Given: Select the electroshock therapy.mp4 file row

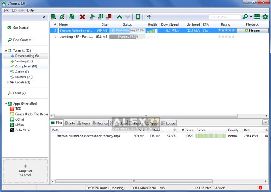Looking at the screenshot, I should [x=159, y=136].
